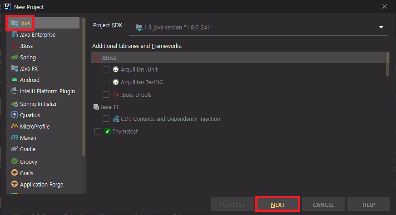The height and width of the screenshot is (215, 396).
Task: Click the SDK folder icon in dropdown
Action: pos(139,28)
